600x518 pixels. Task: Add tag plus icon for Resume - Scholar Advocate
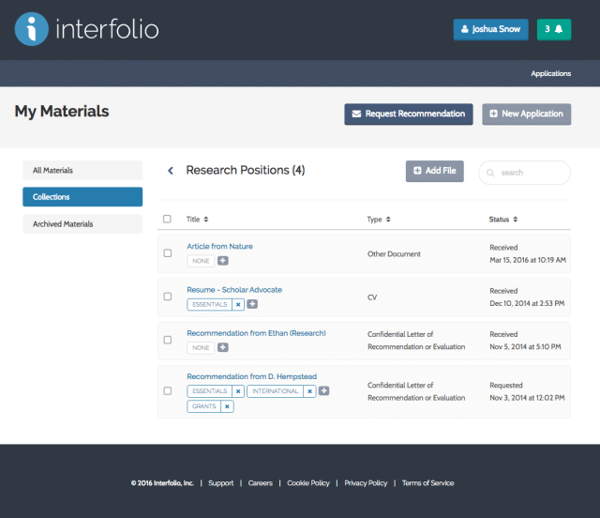252,304
